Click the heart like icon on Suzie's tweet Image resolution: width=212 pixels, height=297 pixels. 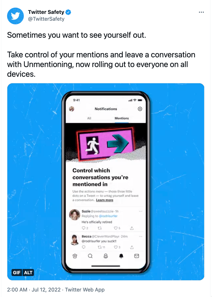[x=116, y=228]
